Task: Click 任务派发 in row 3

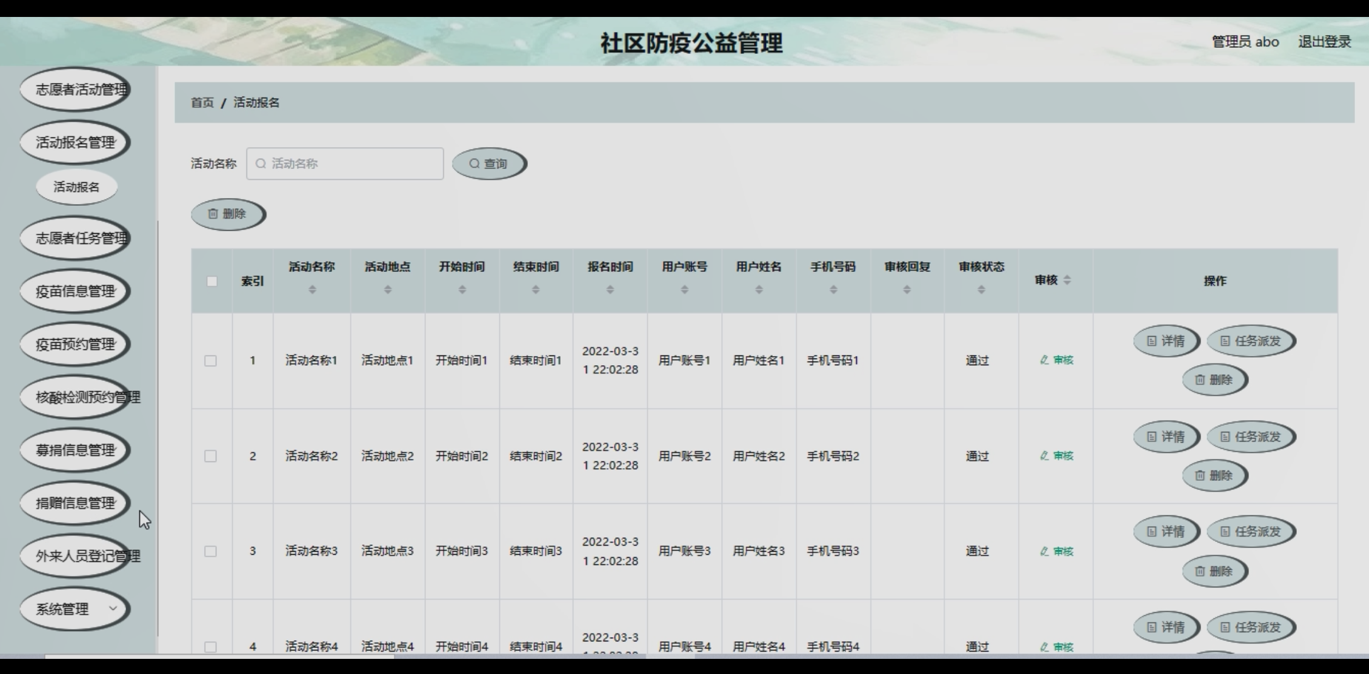Action: (x=1250, y=532)
